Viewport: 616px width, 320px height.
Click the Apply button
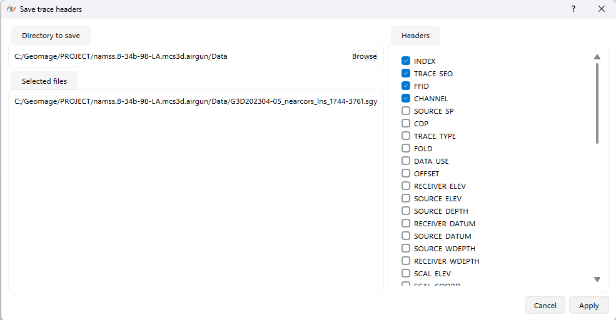pos(589,305)
